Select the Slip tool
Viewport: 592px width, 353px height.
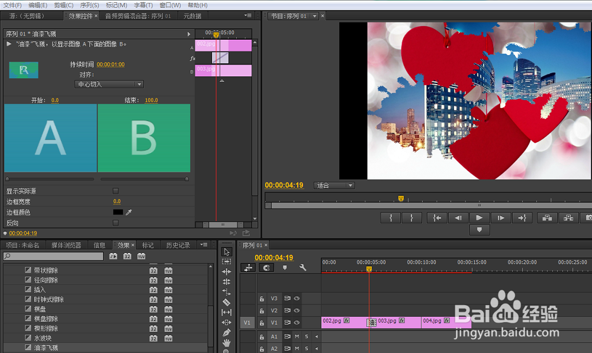pos(227,312)
